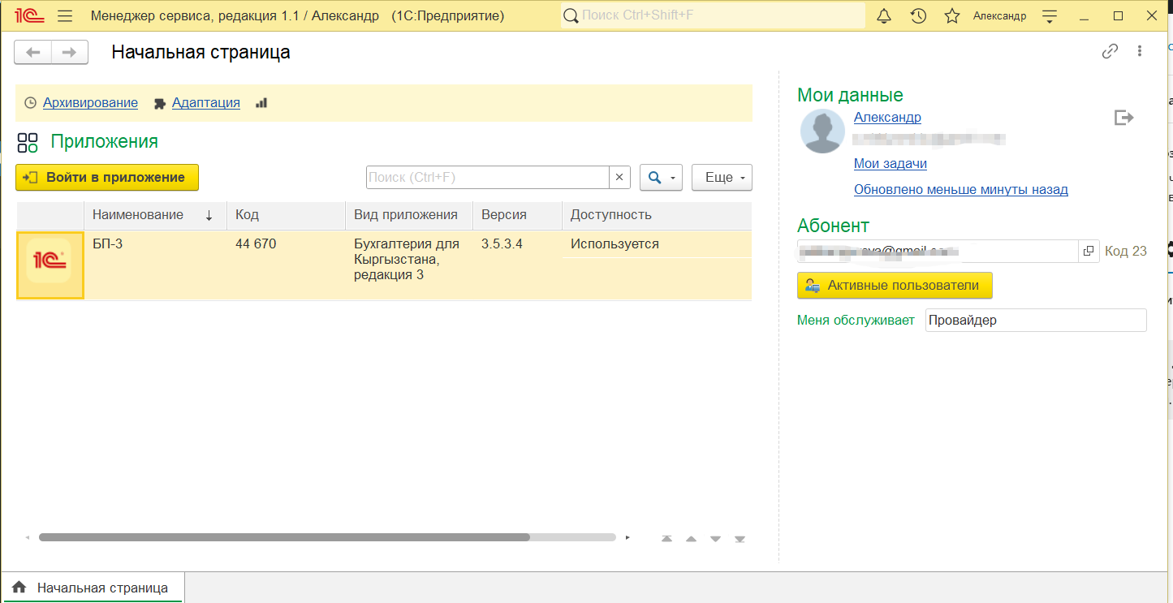Click the horizontal scrollbar of applications table
The height and width of the screenshot is (603, 1173).
284,537
